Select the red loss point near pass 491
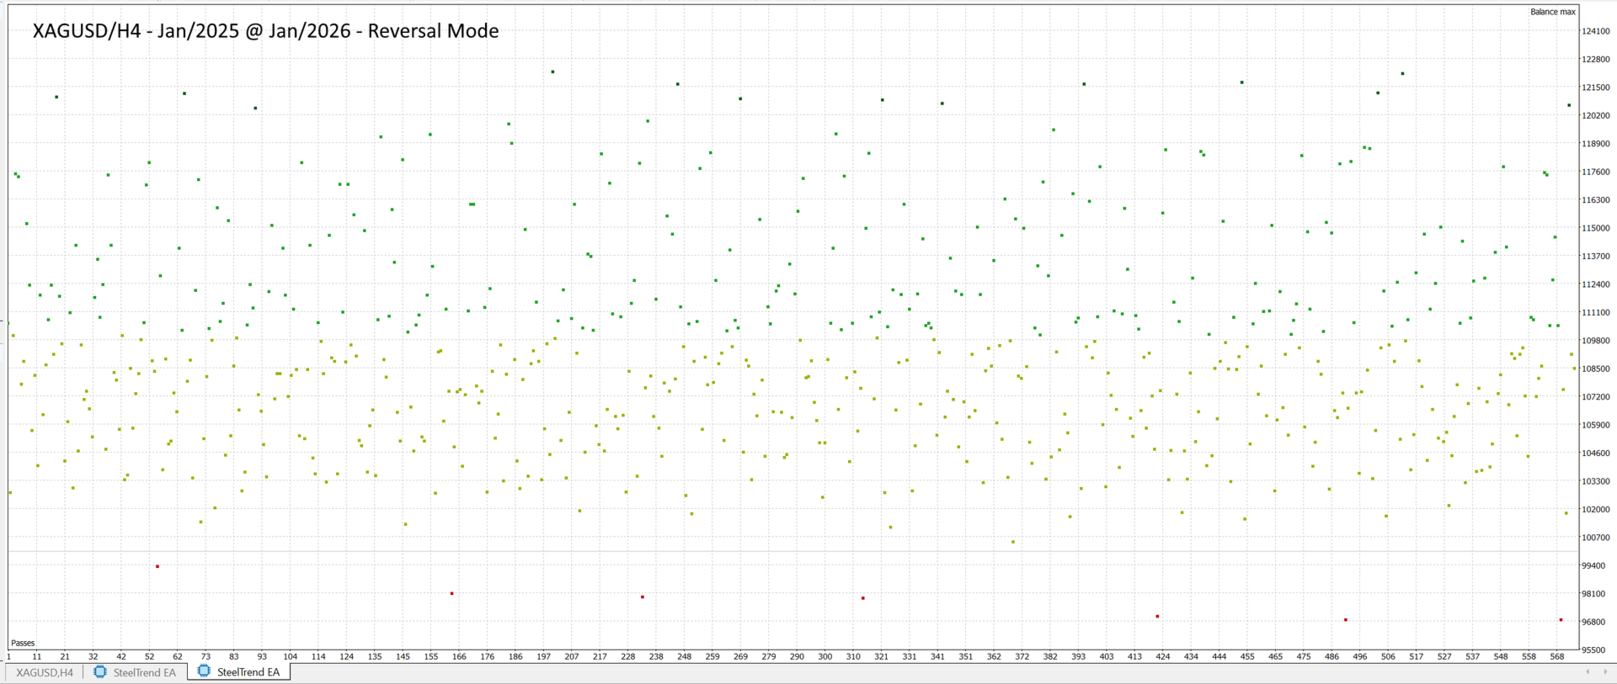Screen dimensions: 1617x684 (x=1346, y=620)
